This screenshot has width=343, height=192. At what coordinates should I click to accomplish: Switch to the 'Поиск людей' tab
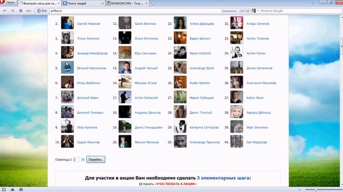83,4
